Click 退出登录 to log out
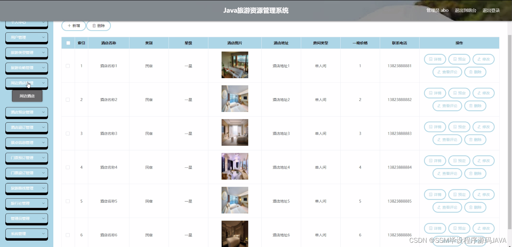Viewport: 512px width, 247px height. click(x=491, y=10)
